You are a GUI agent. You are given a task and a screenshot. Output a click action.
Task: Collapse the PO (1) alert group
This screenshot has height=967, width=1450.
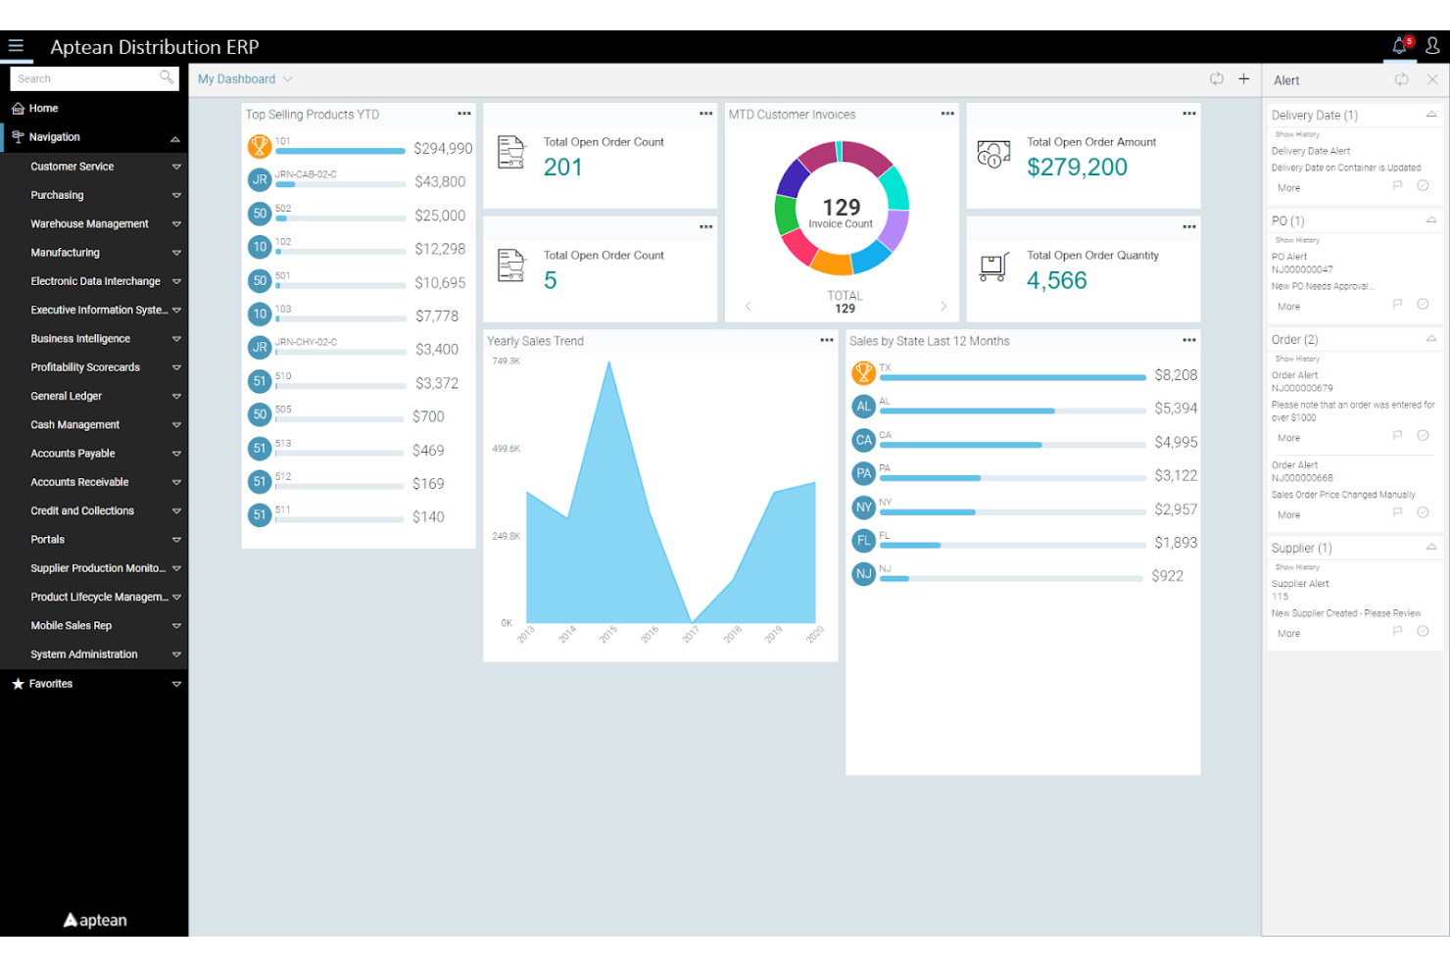point(1431,220)
